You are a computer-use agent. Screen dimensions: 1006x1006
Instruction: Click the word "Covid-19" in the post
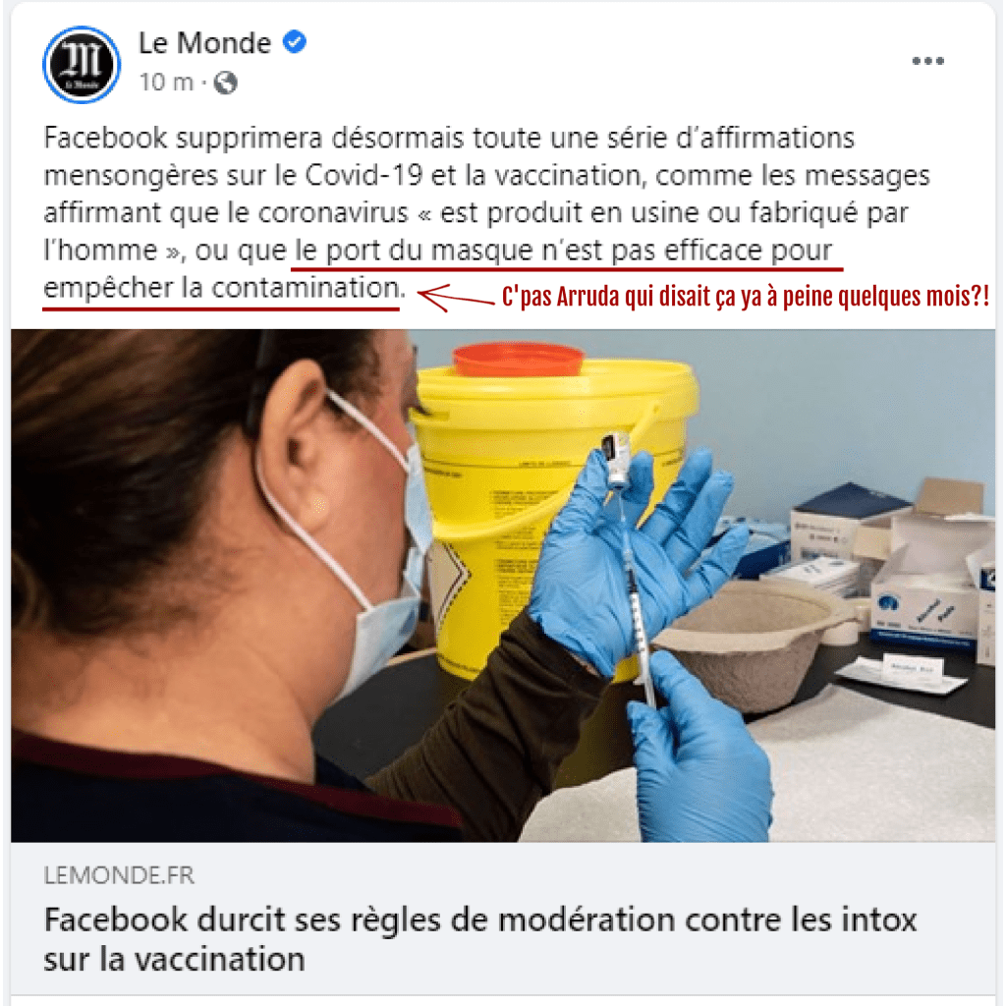[363, 175]
